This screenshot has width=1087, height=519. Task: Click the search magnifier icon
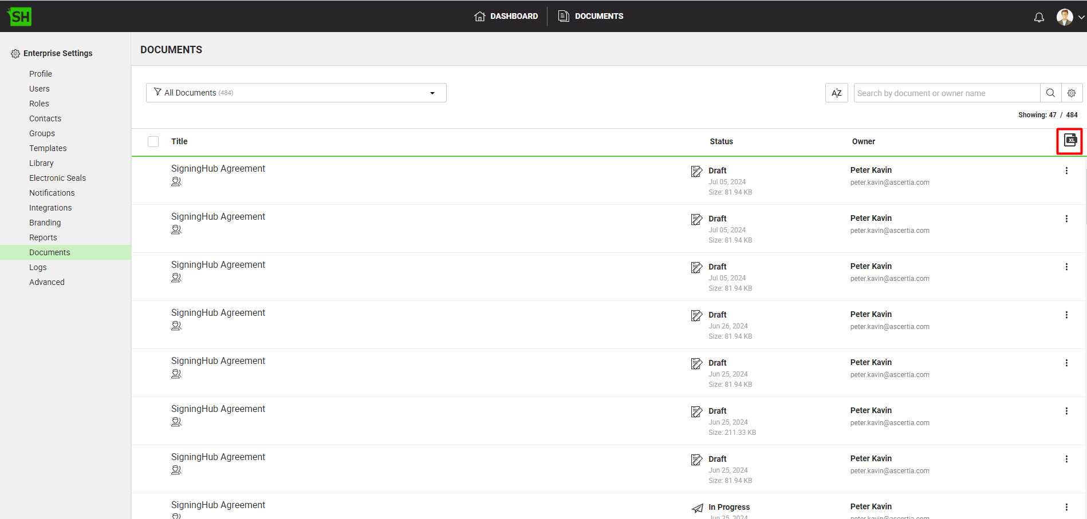(x=1050, y=93)
